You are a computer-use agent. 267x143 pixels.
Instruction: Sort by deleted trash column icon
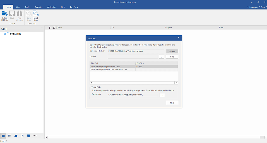point(54,28)
